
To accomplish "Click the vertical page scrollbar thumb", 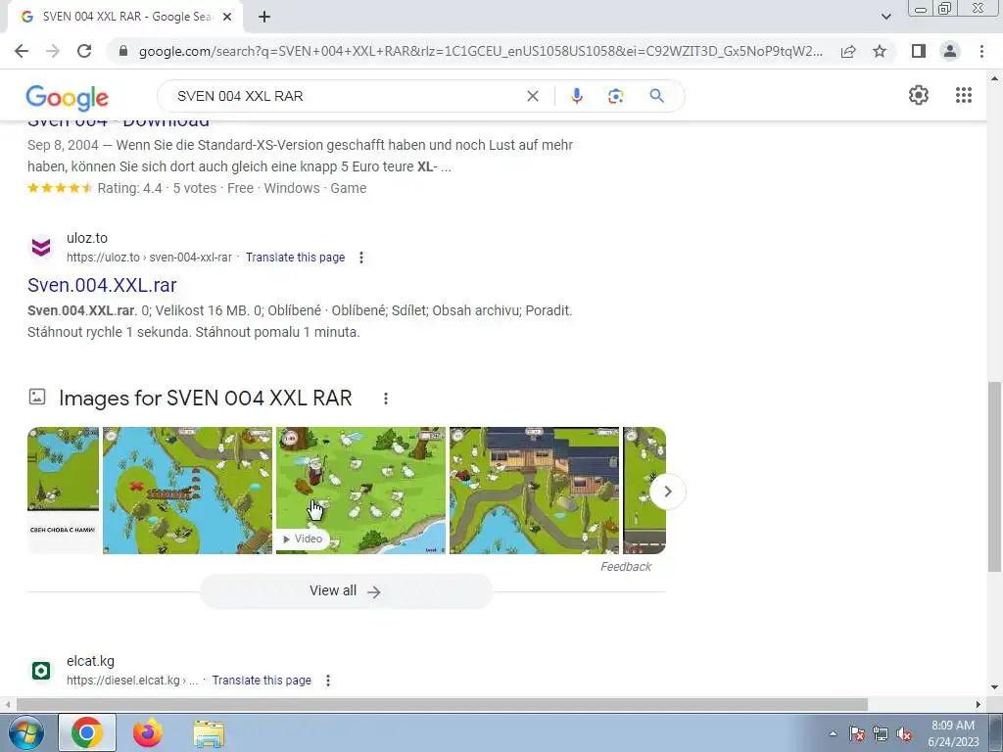I will coord(994,477).
